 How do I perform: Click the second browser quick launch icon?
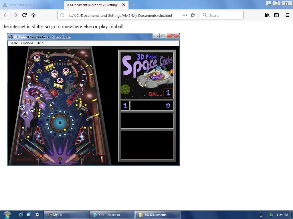click(x=29, y=215)
